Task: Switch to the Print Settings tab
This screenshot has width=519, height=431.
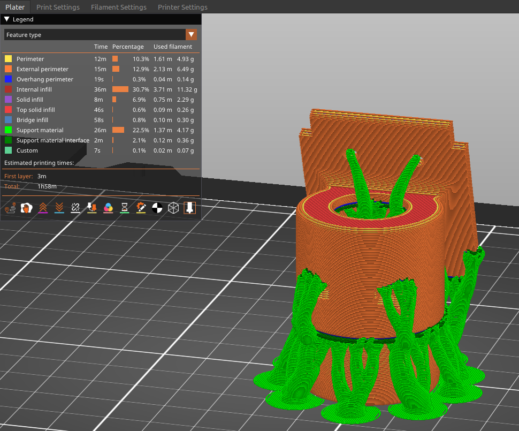Action: 58,7
